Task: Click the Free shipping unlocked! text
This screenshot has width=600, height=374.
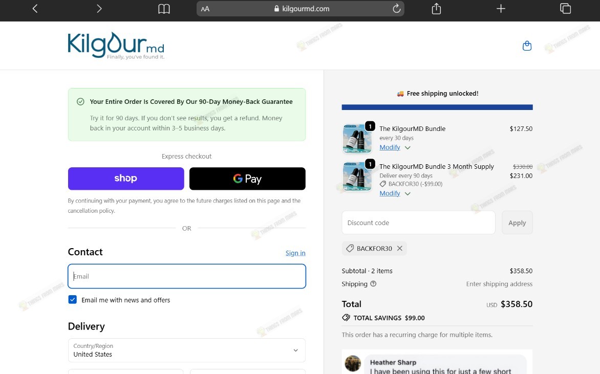Action: click(442, 93)
